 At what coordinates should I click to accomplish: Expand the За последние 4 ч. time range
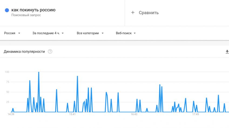pos(48,33)
